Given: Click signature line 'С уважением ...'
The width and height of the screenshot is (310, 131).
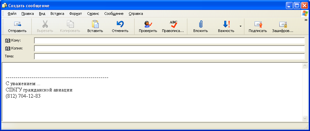Looking at the screenshot, I should pyautogui.click(x=23, y=83).
